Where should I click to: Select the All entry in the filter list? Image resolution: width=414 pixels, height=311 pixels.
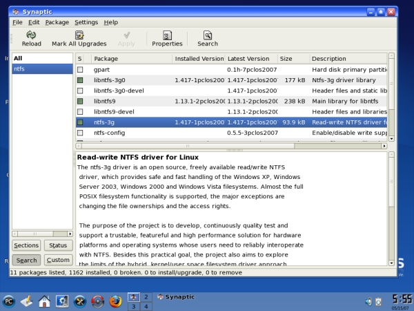pos(42,58)
